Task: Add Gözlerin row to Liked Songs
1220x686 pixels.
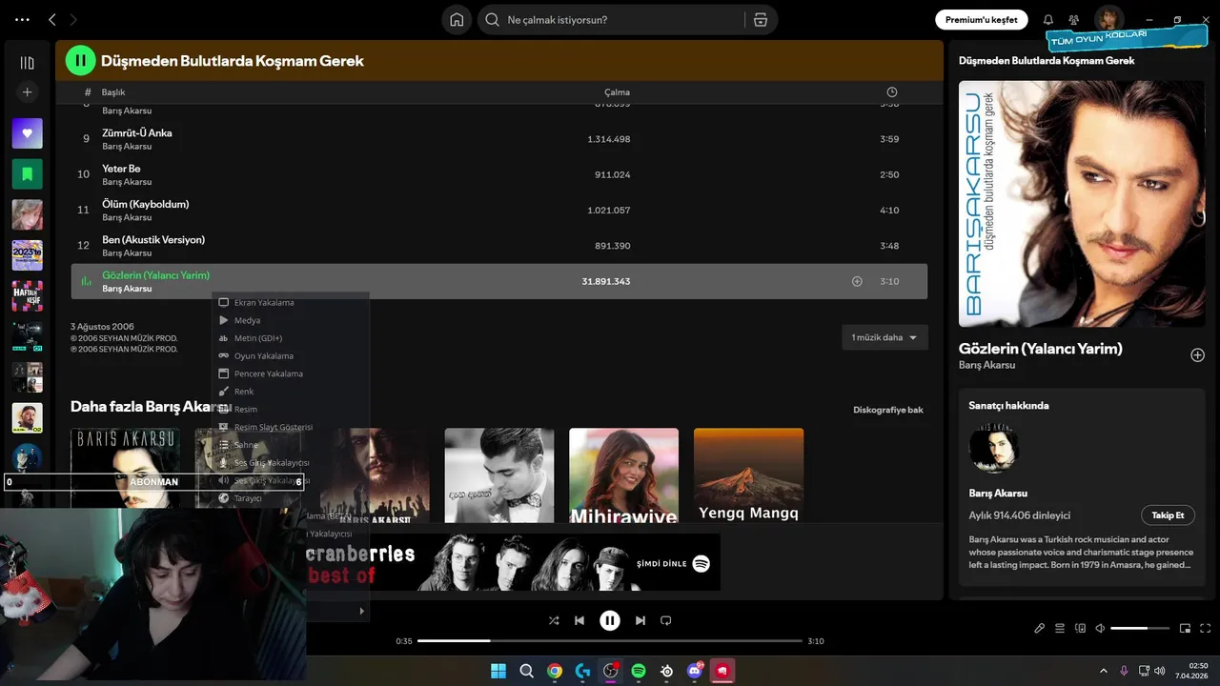Action: [x=857, y=281]
